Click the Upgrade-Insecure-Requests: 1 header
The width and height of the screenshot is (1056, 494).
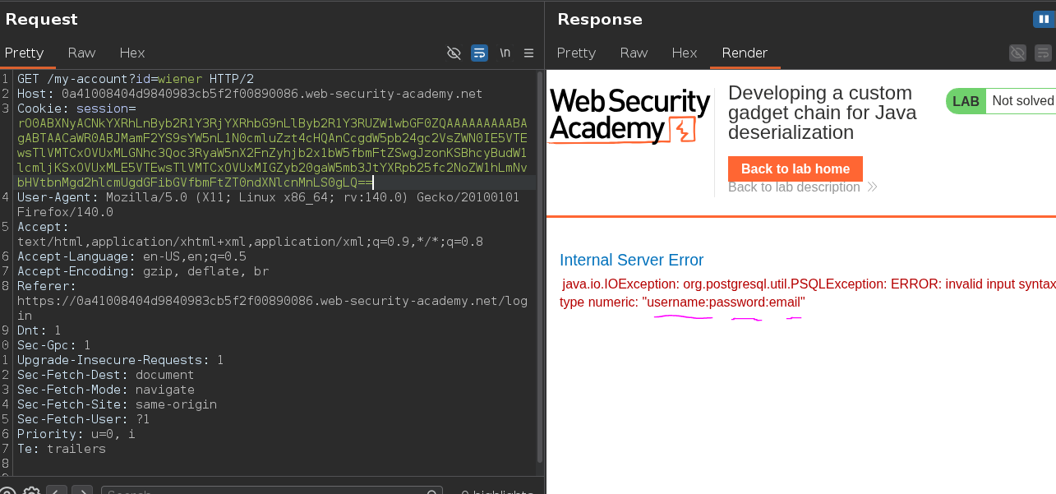pos(120,360)
